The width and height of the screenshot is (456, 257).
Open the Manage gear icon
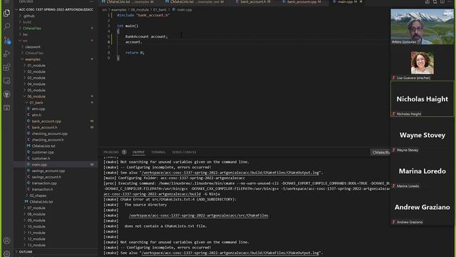pyautogui.click(x=6, y=253)
